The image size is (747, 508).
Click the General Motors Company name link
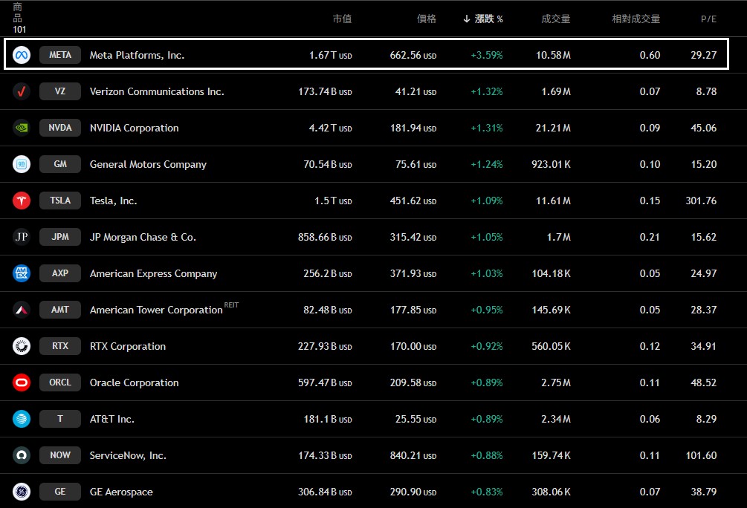(x=148, y=164)
